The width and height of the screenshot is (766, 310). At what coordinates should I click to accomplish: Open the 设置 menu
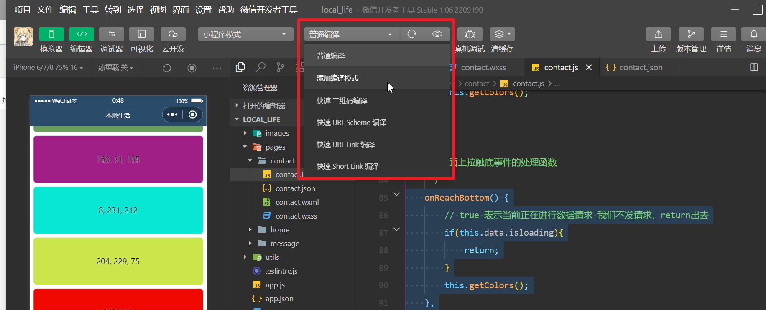203,10
